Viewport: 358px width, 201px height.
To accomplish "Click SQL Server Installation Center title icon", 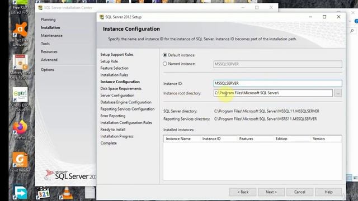I will coord(40,8).
